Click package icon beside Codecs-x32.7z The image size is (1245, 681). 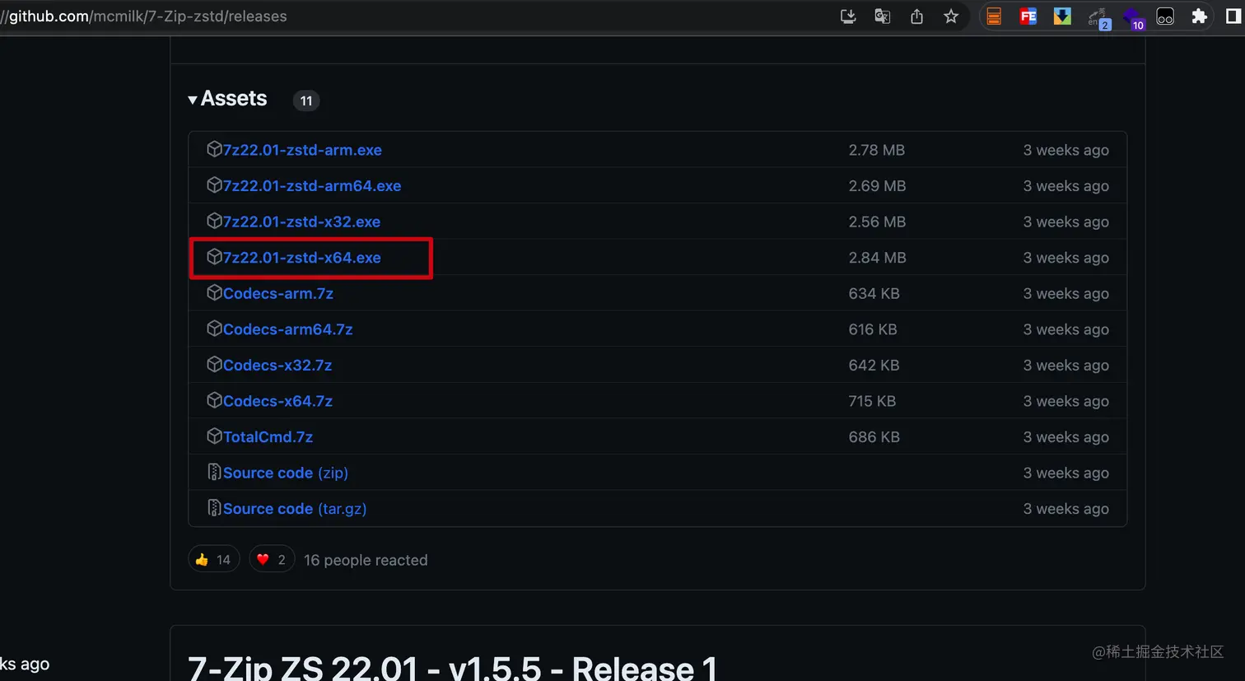[214, 364]
